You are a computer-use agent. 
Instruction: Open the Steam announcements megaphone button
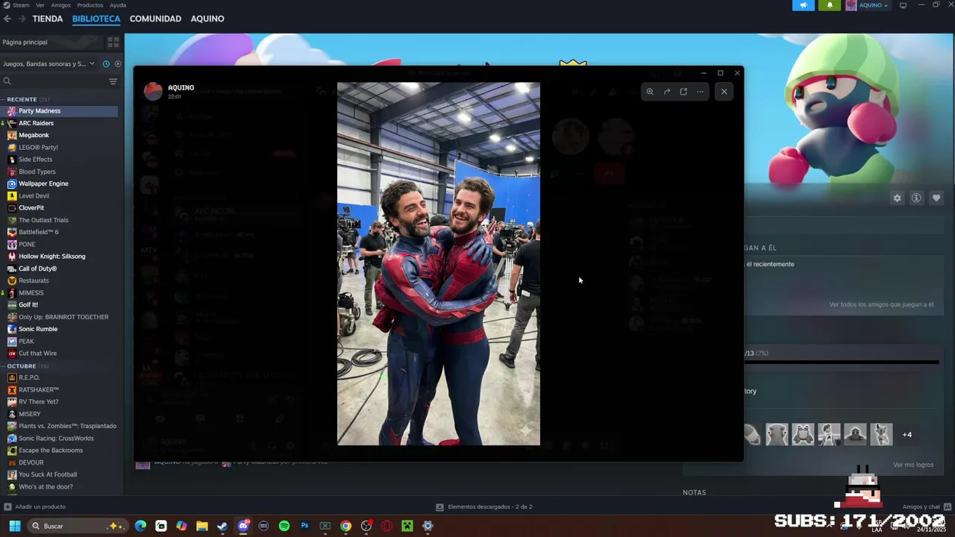point(804,5)
